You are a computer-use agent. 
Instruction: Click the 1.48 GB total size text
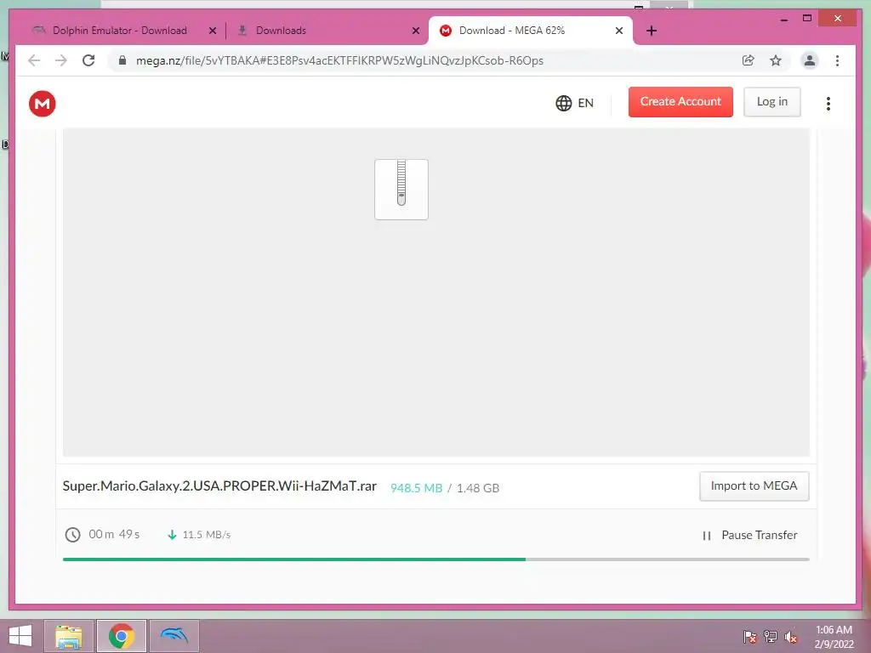(478, 488)
